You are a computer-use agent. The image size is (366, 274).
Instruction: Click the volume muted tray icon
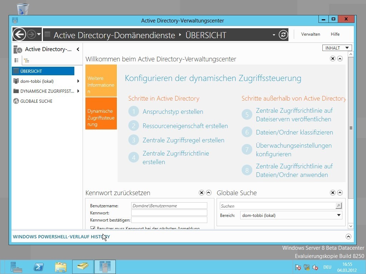coord(315,267)
